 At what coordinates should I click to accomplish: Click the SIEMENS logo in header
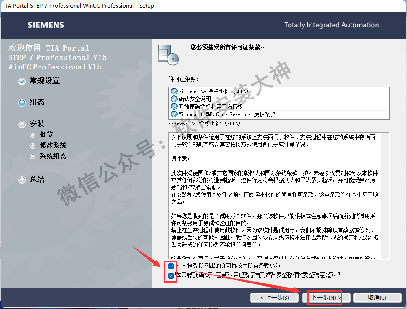pos(46,25)
